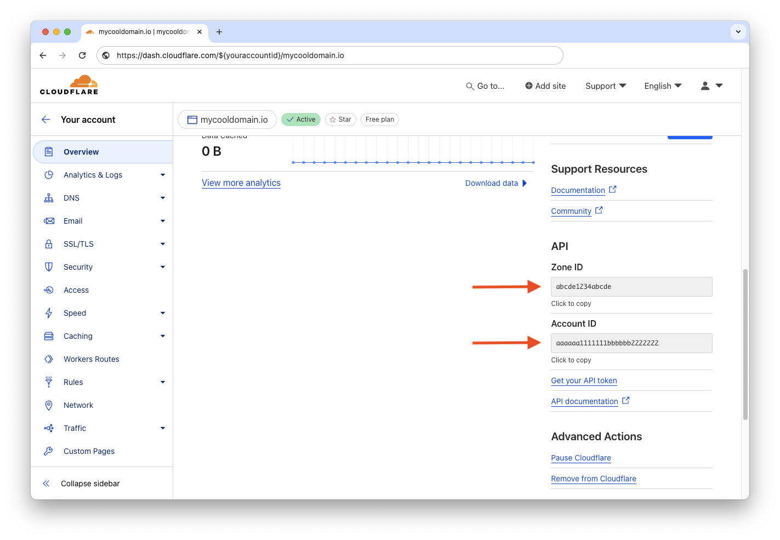Click the Go to search magnifier icon
Image resolution: width=780 pixels, height=540 pixels.
[x=470, y=86]
